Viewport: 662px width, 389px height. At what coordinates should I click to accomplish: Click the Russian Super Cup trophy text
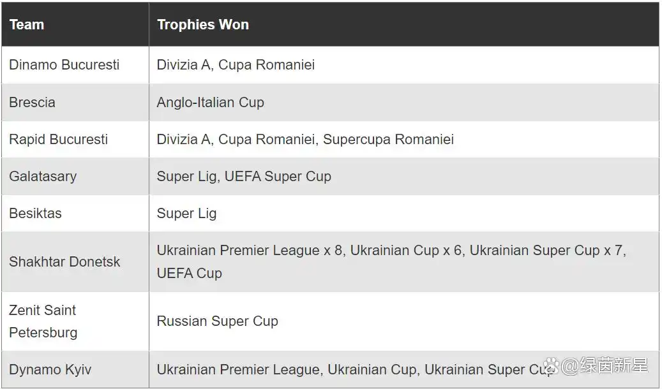pos(218,321)
